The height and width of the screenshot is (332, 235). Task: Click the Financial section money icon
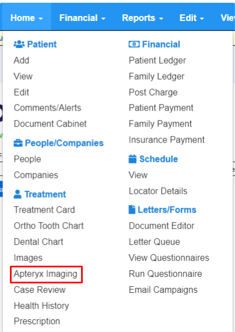click(134, 44)
